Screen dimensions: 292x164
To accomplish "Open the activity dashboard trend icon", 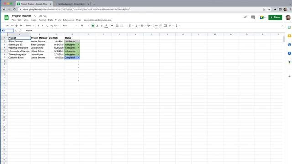I will click(x=245, y=17).
